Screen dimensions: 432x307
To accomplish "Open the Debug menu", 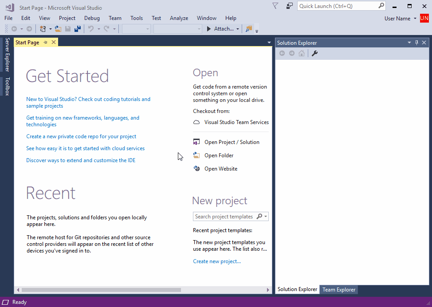I will pos(91,18).
